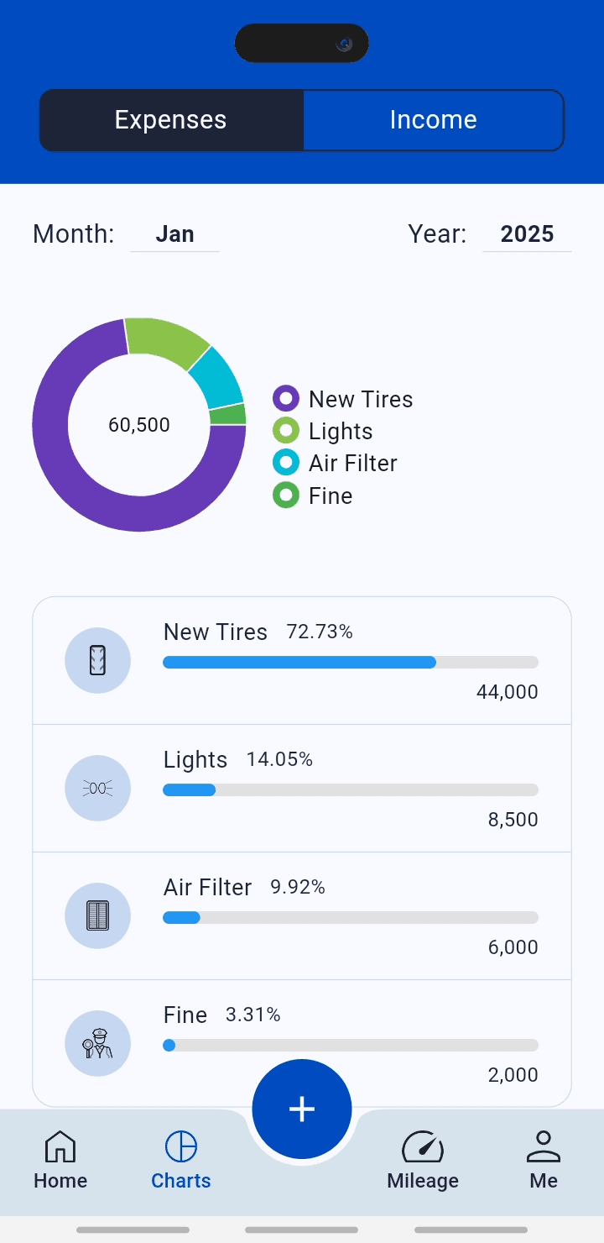Tap the New Tires tire icon

coord(97,660)
